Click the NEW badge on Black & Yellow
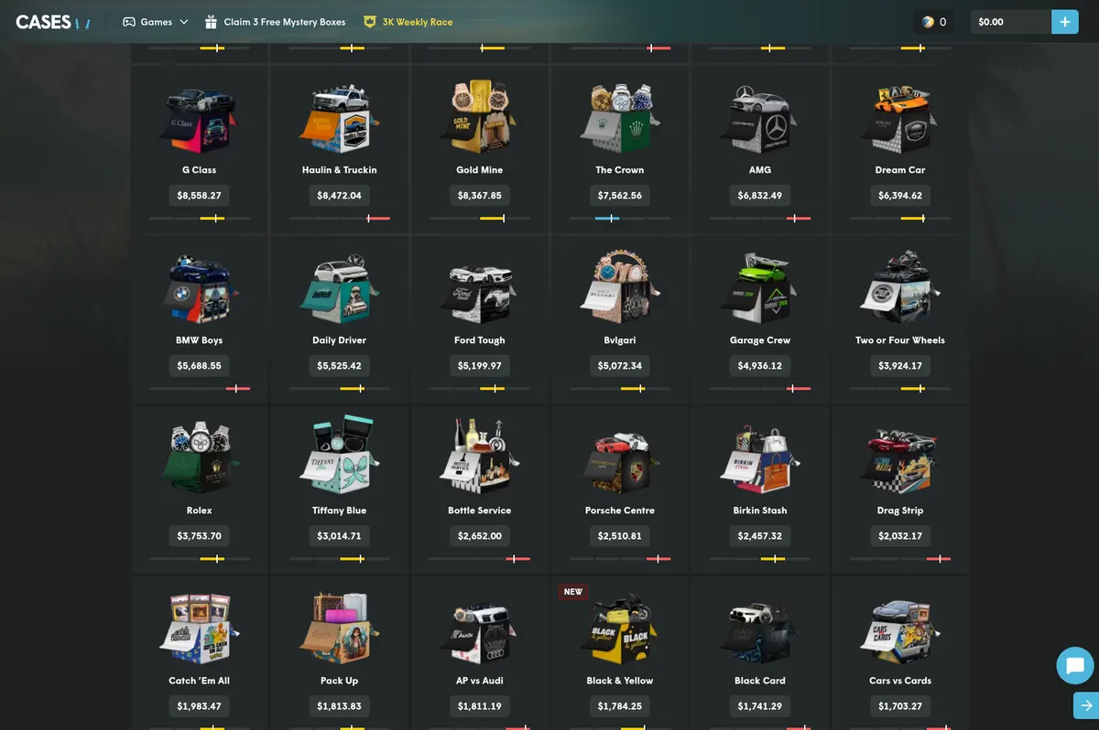This screenshot has width=1099, height=730. pos(573,592)
